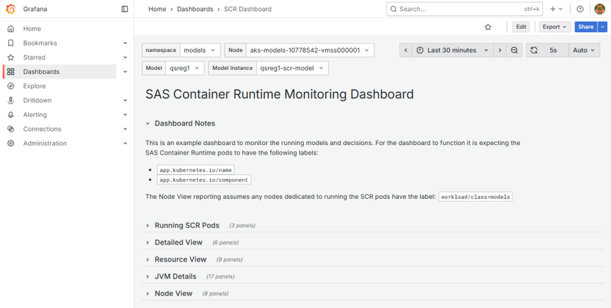
Task: Open Connections in the sidebar menu
Action: (42, 129)
